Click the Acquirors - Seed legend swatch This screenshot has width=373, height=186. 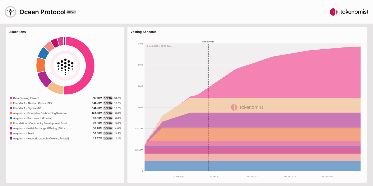pyautogui.click(x=11, y=133)
